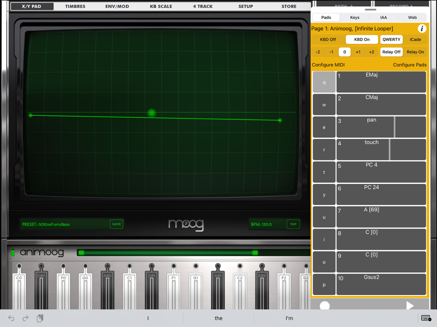
Task: Hide the on-screen keyboard using the keyboard icon
Action: pyautogui.click(x=426, y=318)
